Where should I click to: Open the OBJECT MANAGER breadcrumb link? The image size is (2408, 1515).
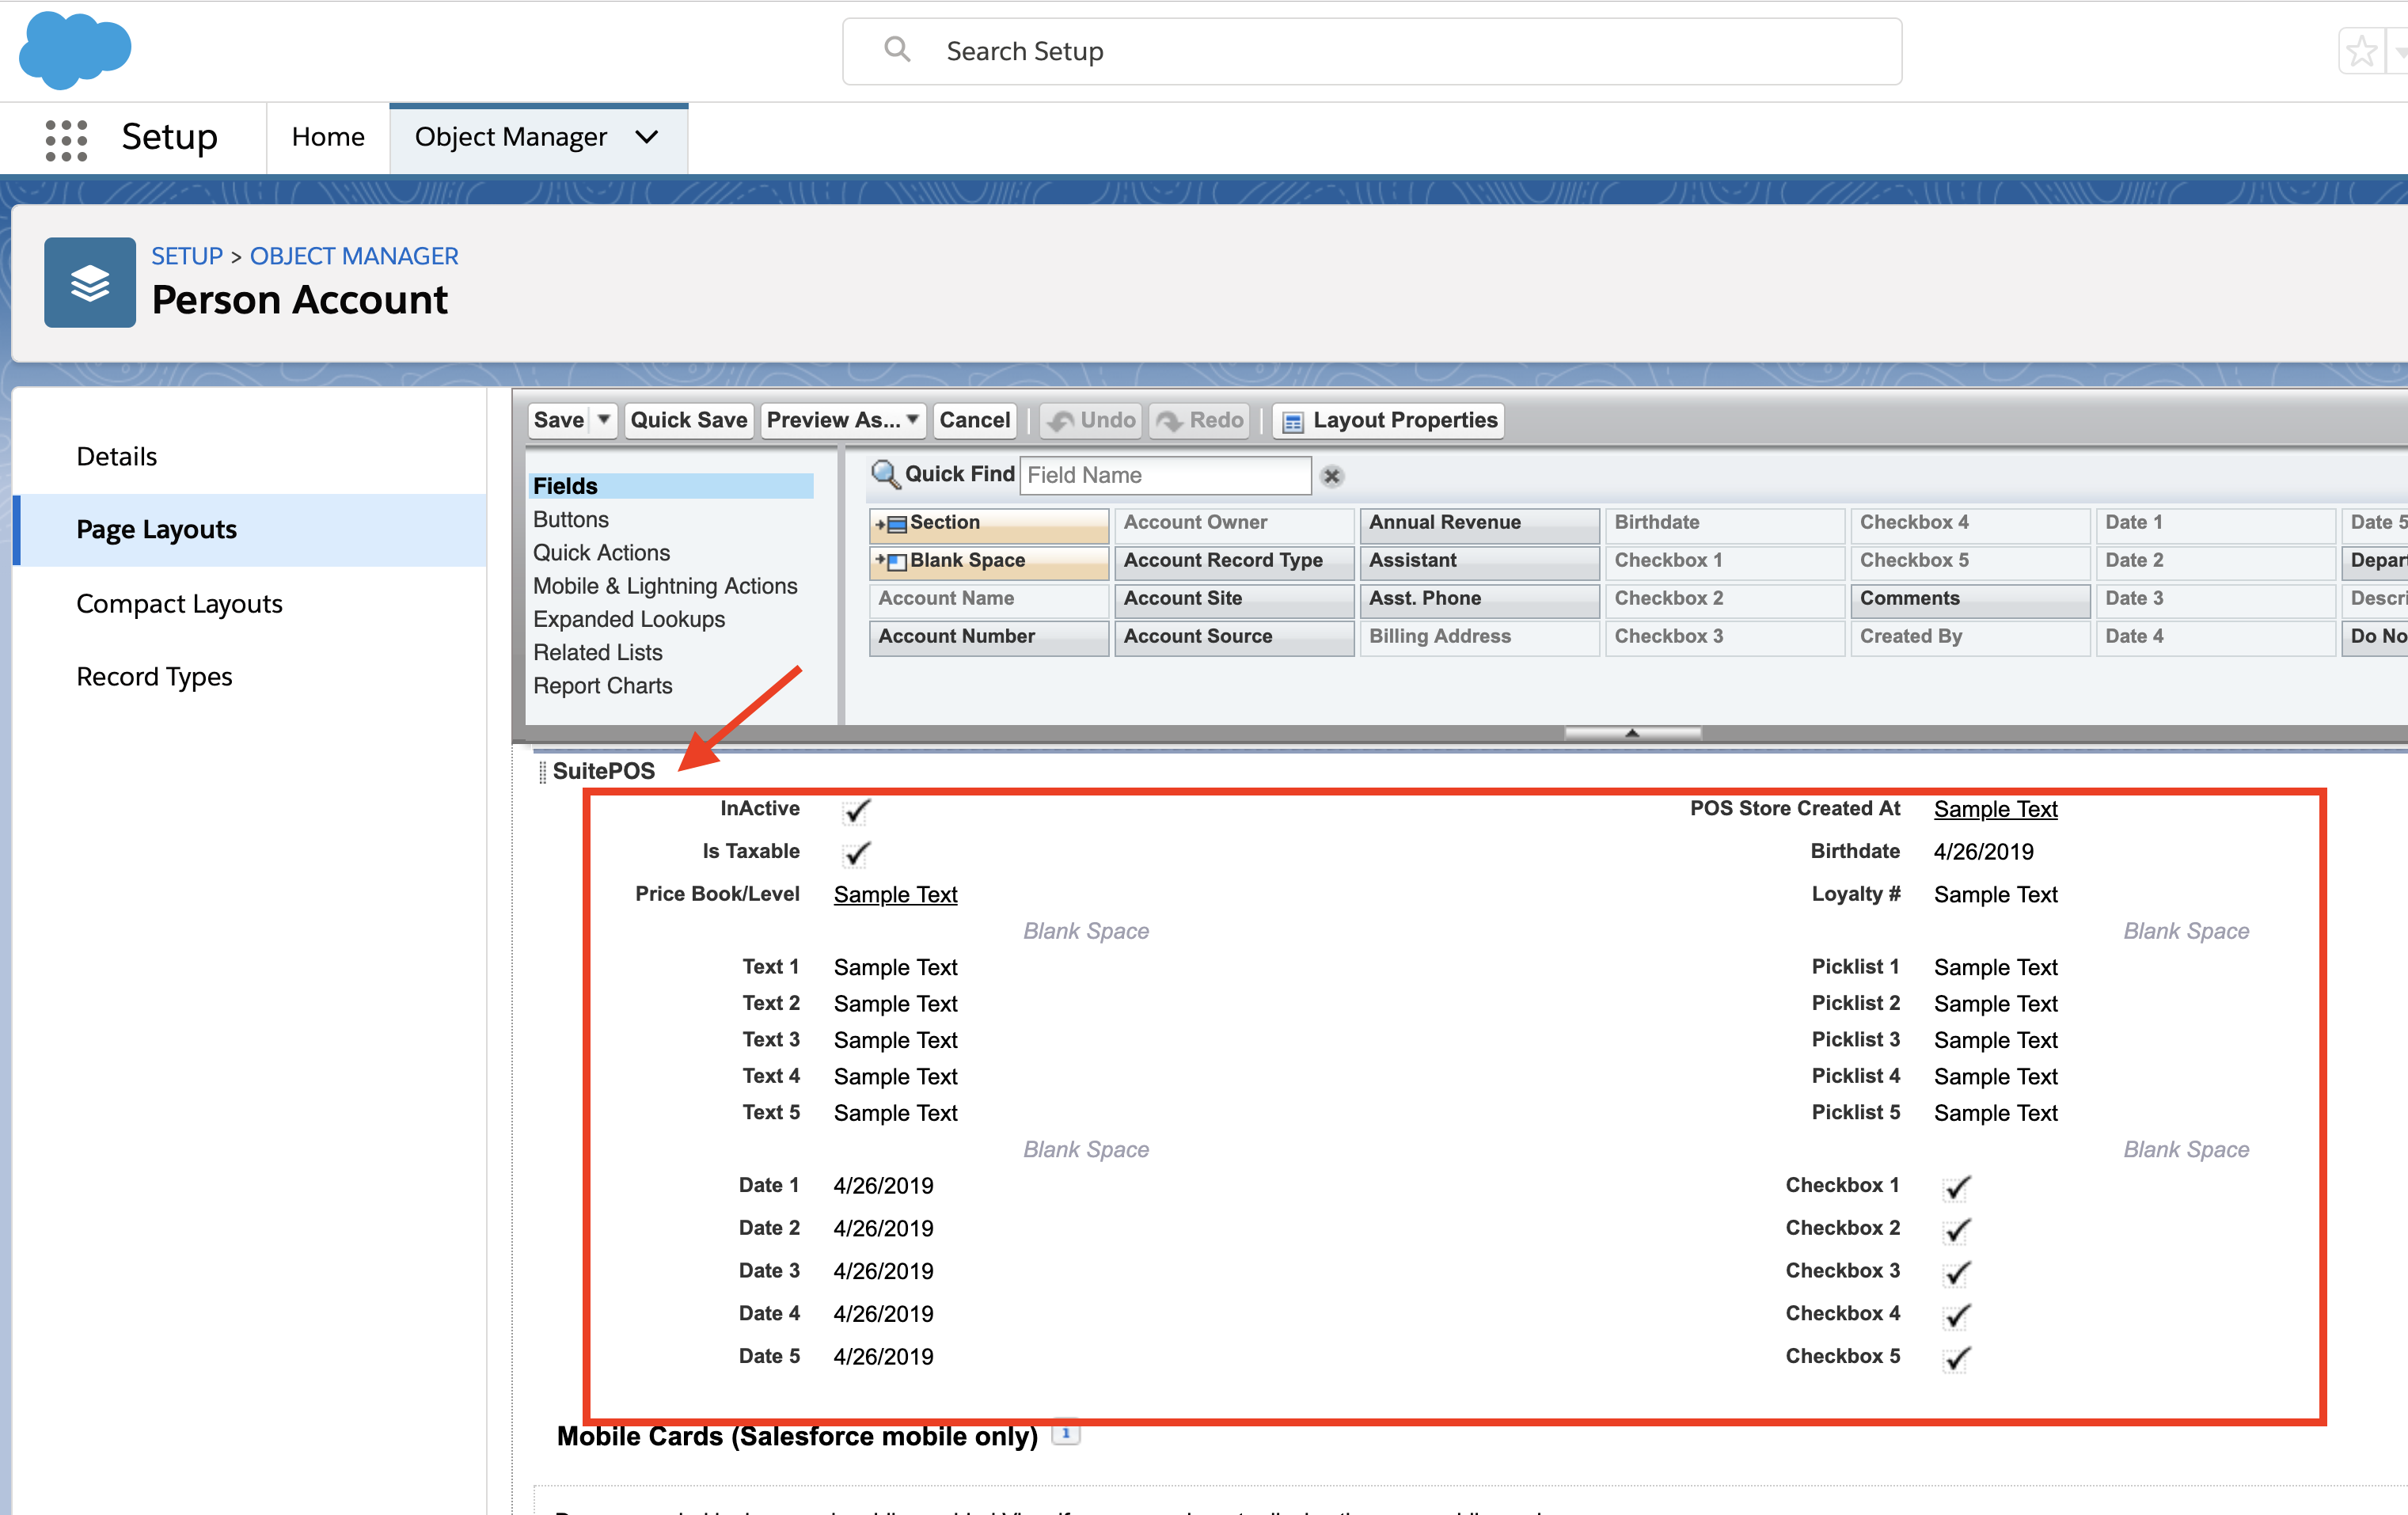[353, 256]
